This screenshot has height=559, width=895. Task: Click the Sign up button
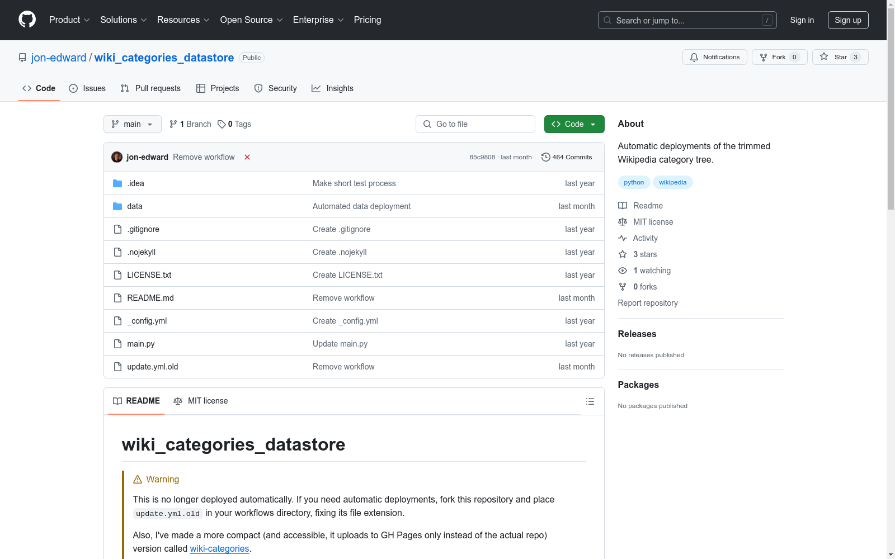(848, 20)
